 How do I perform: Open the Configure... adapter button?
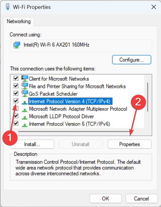pos(131,60)
